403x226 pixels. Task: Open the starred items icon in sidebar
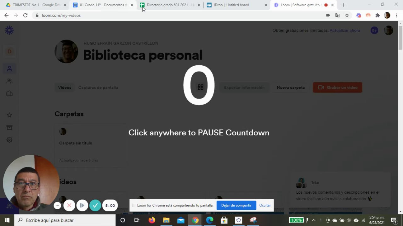point(9,115)
